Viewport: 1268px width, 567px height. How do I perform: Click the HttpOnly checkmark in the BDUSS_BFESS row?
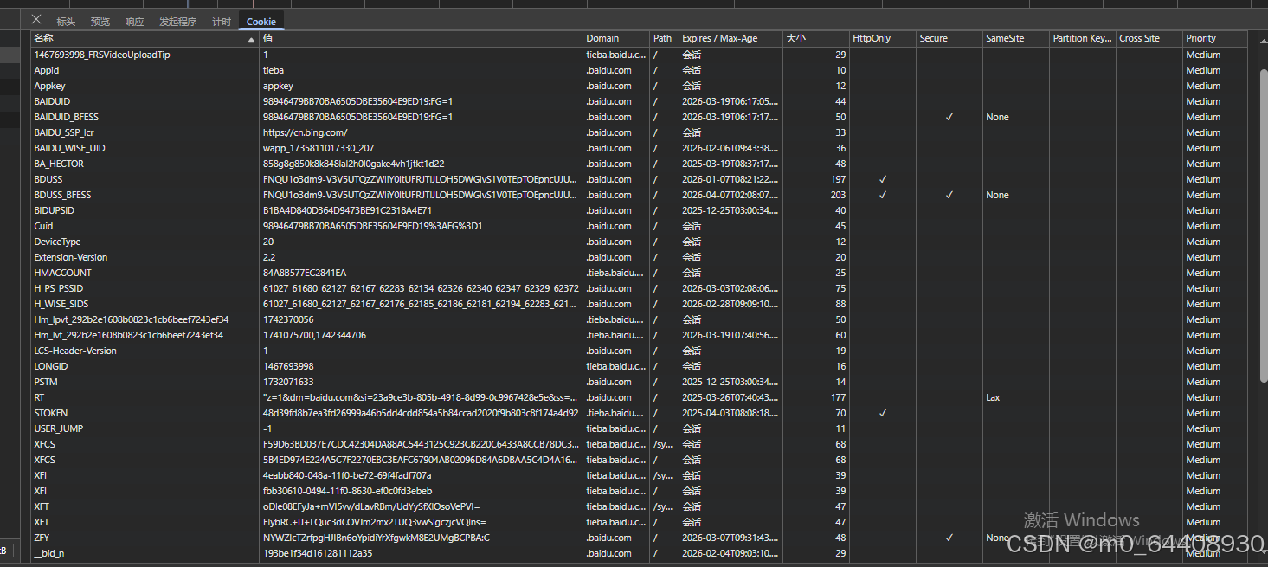click(x=883, y=195)
